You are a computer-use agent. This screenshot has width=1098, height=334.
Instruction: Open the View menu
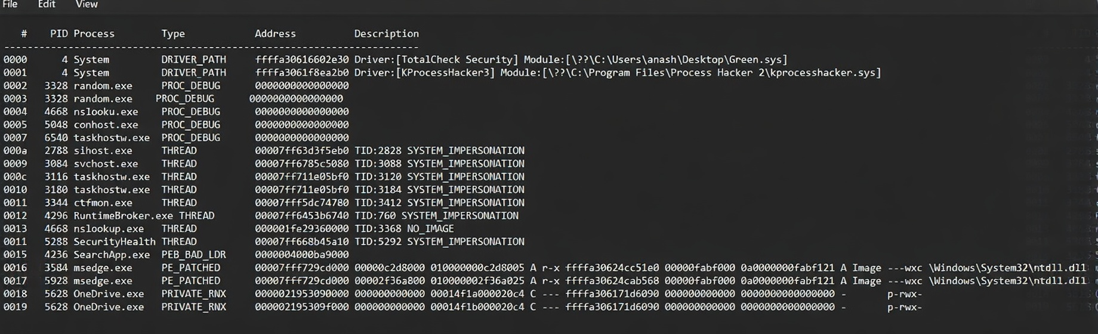click(87, 5)
